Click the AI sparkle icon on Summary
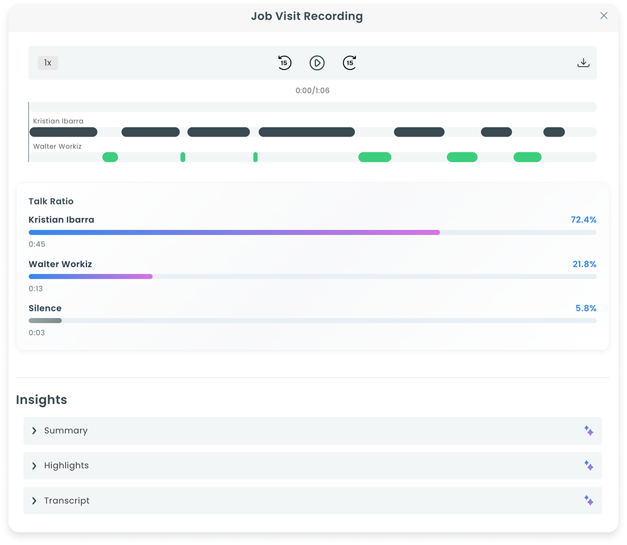The image size is (627, 545). pos(588,431)
